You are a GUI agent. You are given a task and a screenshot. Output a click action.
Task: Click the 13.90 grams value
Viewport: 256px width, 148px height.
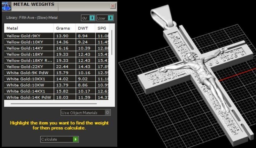[62, 36]
